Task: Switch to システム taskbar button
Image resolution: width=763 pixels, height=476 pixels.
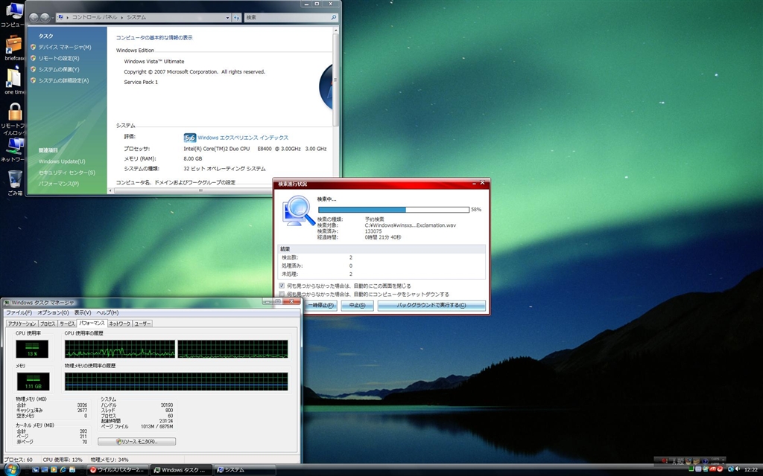Action: click(244, 470)
